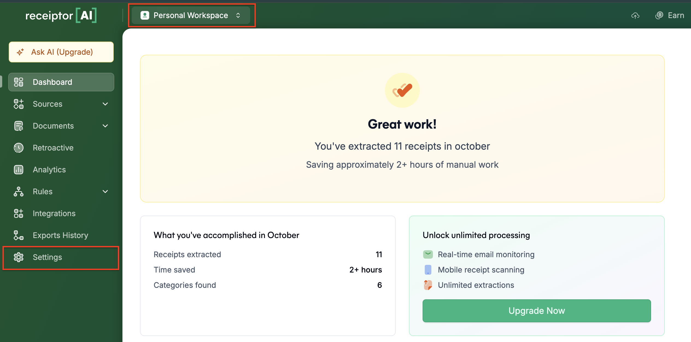Click the Exports History icon
The image size is (691, 342).
coord(19,235)
